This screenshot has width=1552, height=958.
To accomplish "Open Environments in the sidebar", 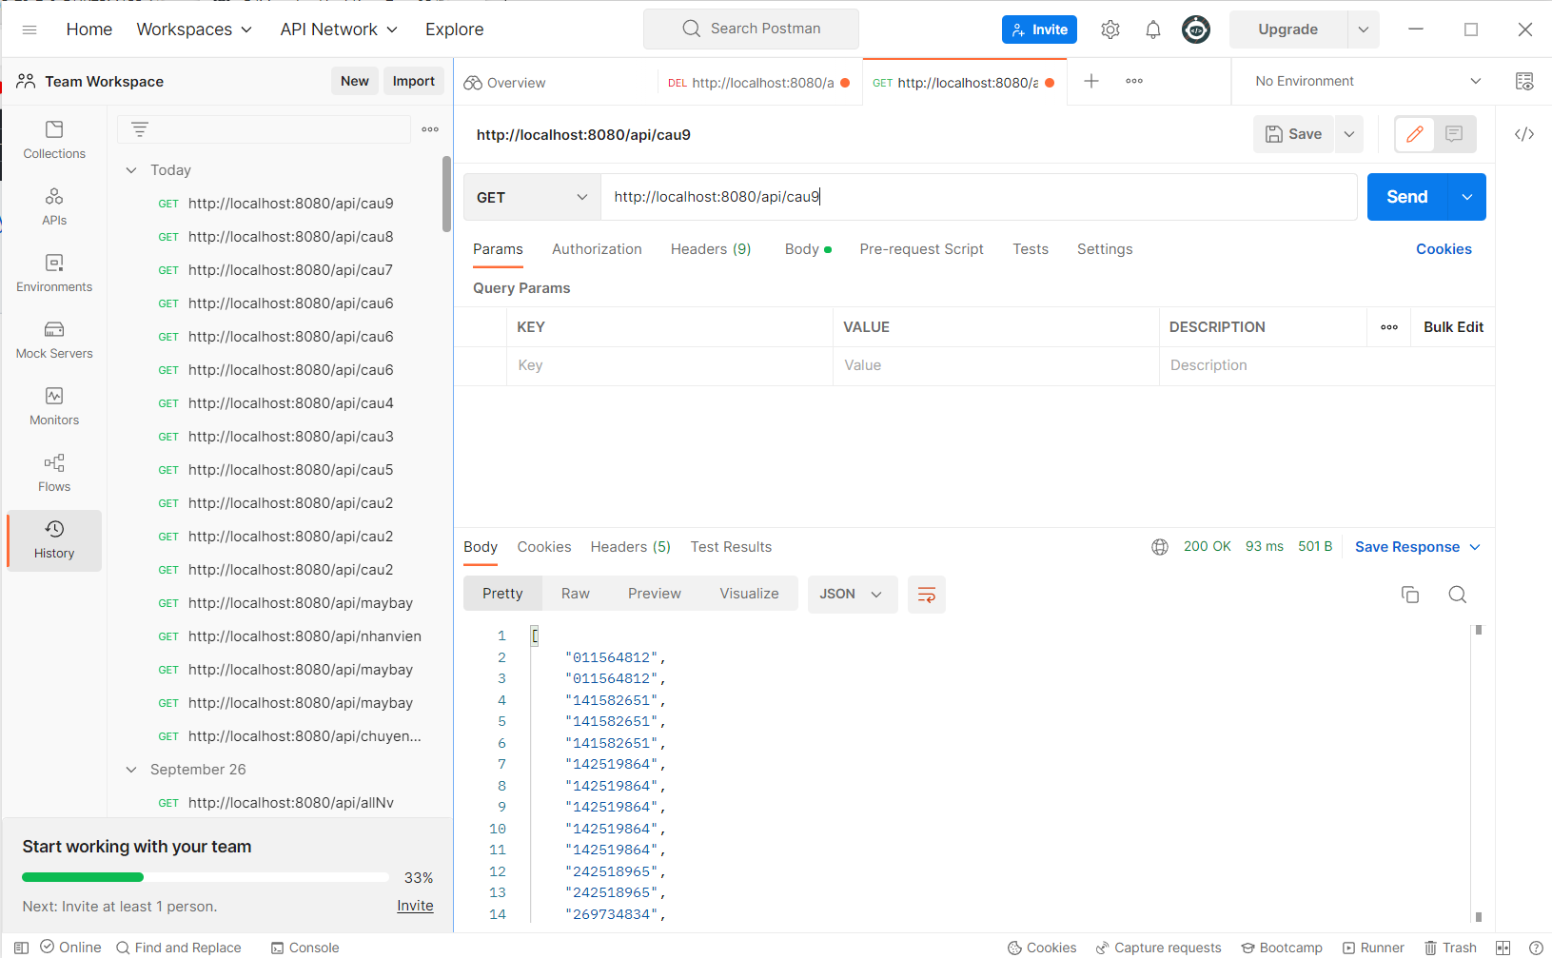I will (x=54, y=273).
